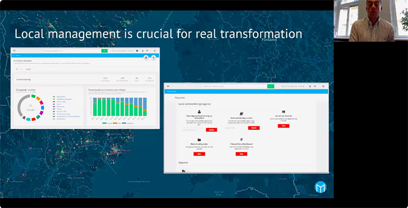Open organization dropdown in dashboard window header
The height and width of the screenshot is (208, 408).
122,51
